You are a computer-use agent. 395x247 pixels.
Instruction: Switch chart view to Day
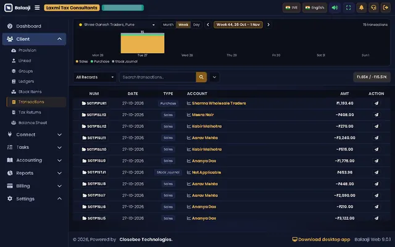coord(196,25)
